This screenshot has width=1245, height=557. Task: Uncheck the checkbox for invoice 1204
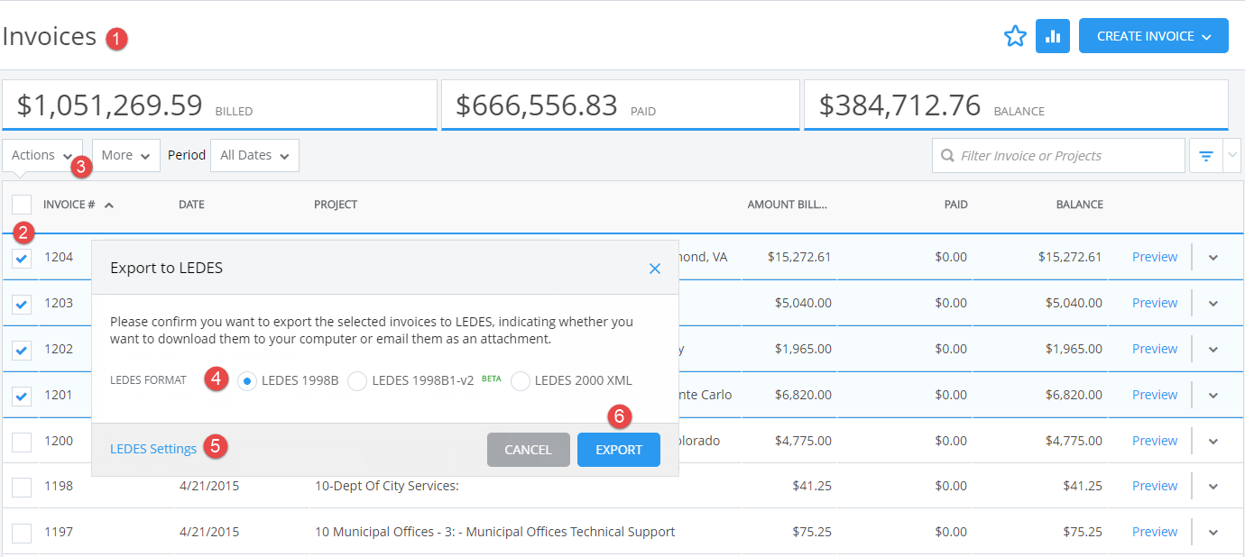21,257
